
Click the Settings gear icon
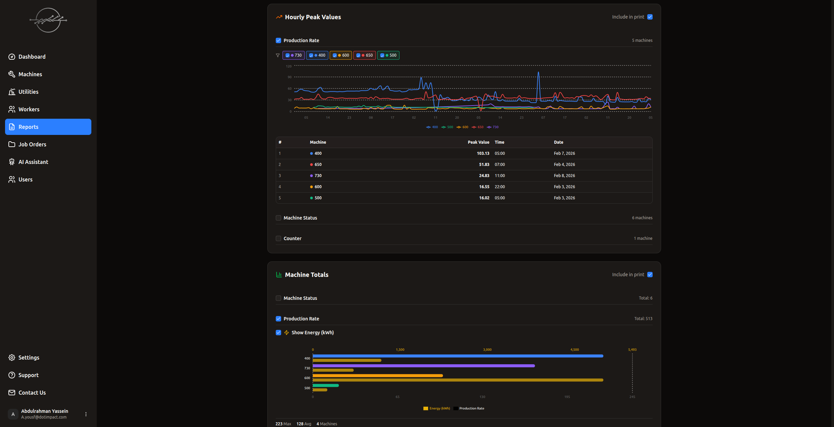click(x=12, y=358)
